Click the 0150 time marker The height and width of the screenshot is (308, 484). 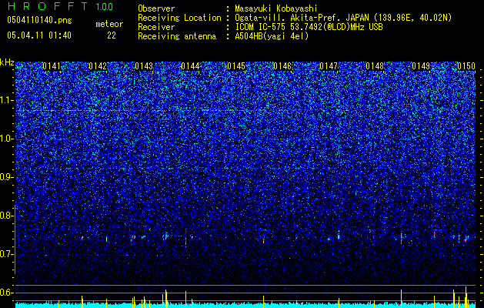point(466,66)
